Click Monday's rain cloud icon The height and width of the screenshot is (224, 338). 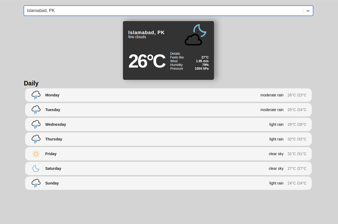(x=36, y=95)
